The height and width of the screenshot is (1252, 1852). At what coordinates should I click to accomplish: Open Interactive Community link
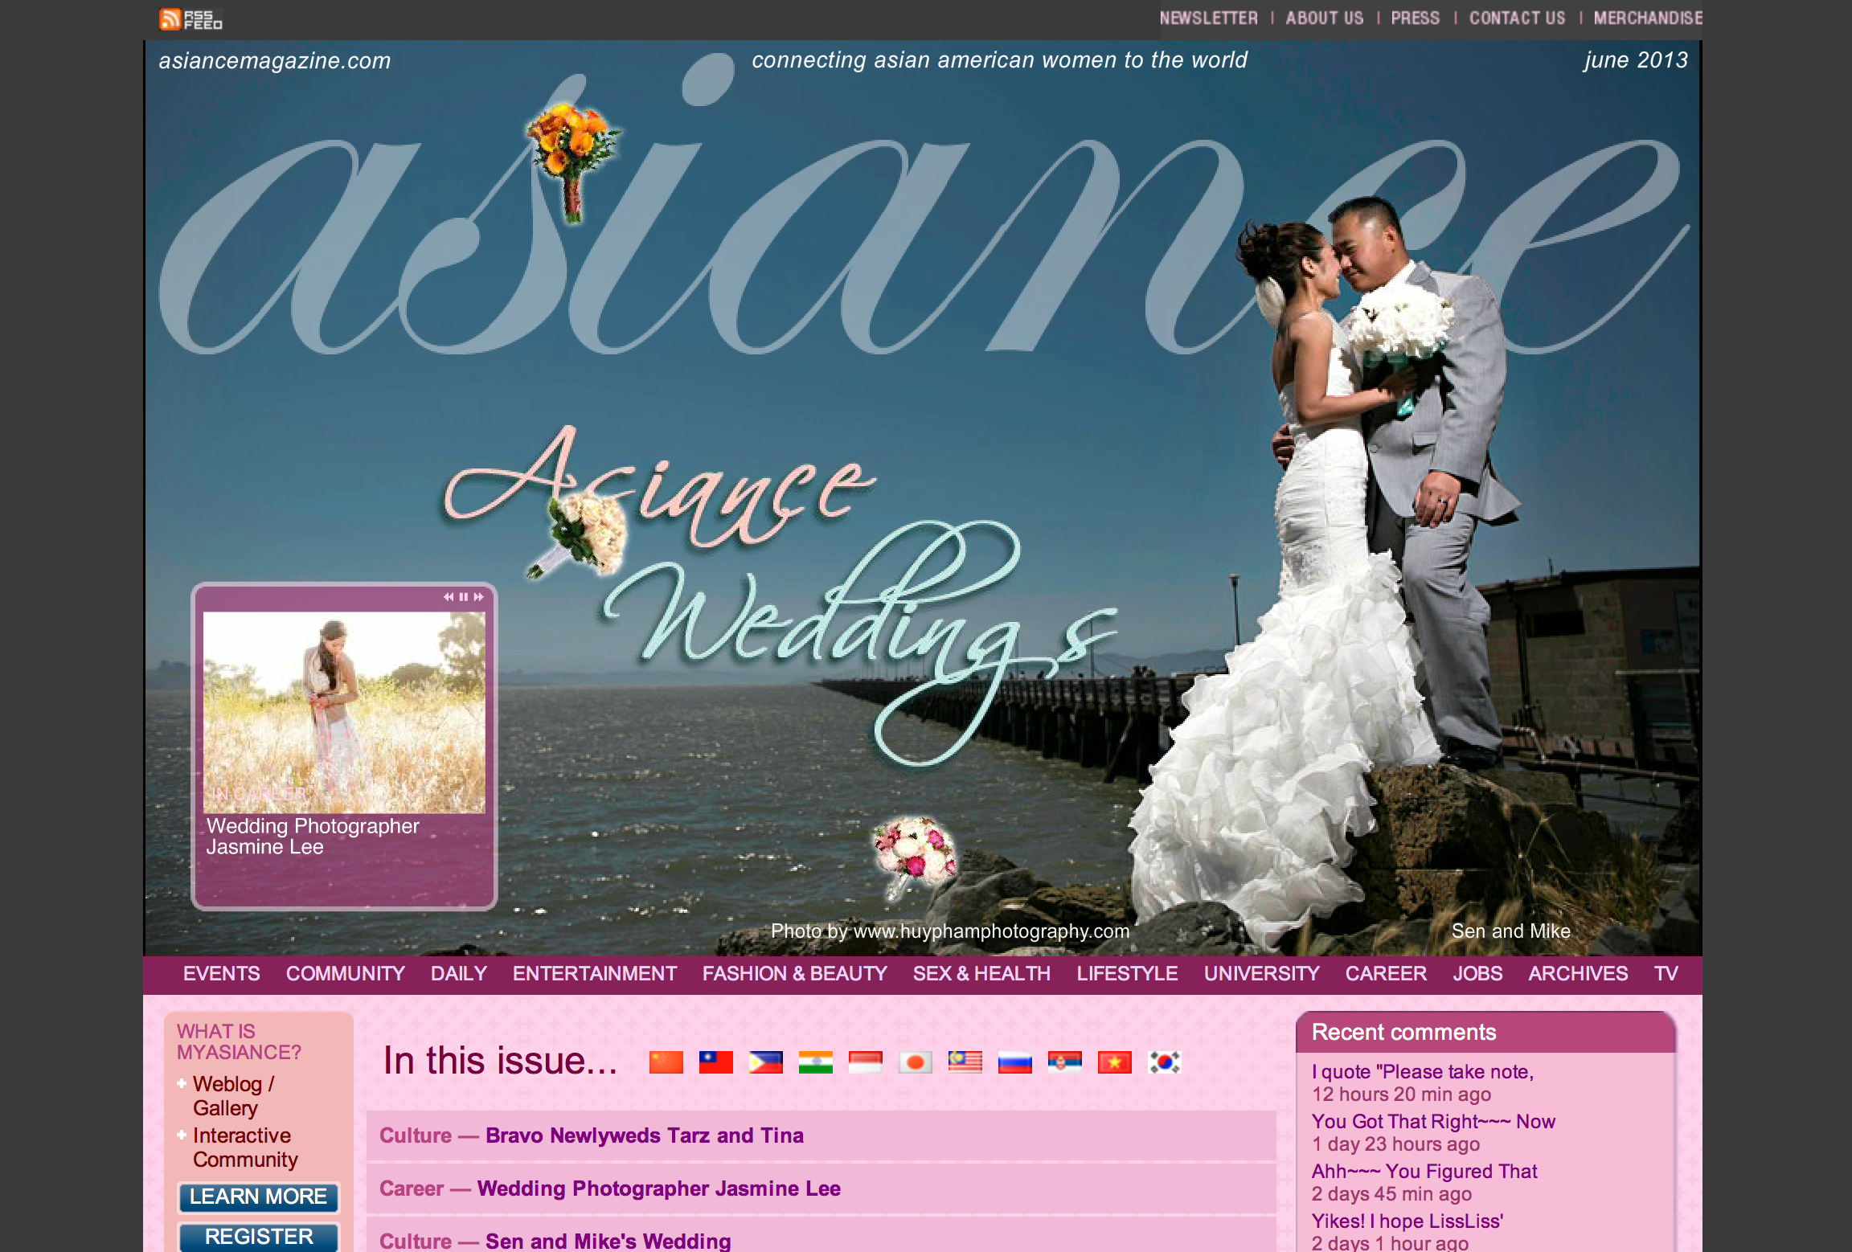245,1148
